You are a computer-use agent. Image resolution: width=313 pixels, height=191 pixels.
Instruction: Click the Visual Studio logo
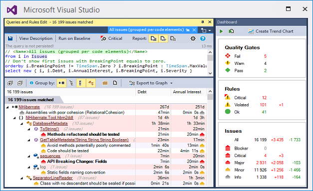coord(12,10)
